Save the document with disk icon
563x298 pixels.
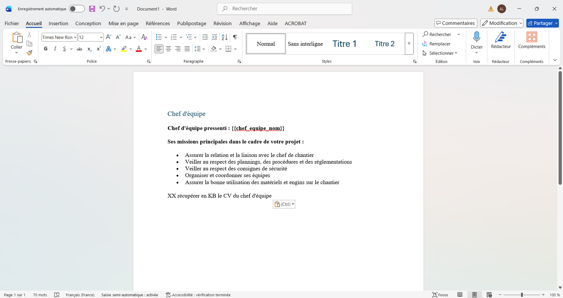point(92,9)
